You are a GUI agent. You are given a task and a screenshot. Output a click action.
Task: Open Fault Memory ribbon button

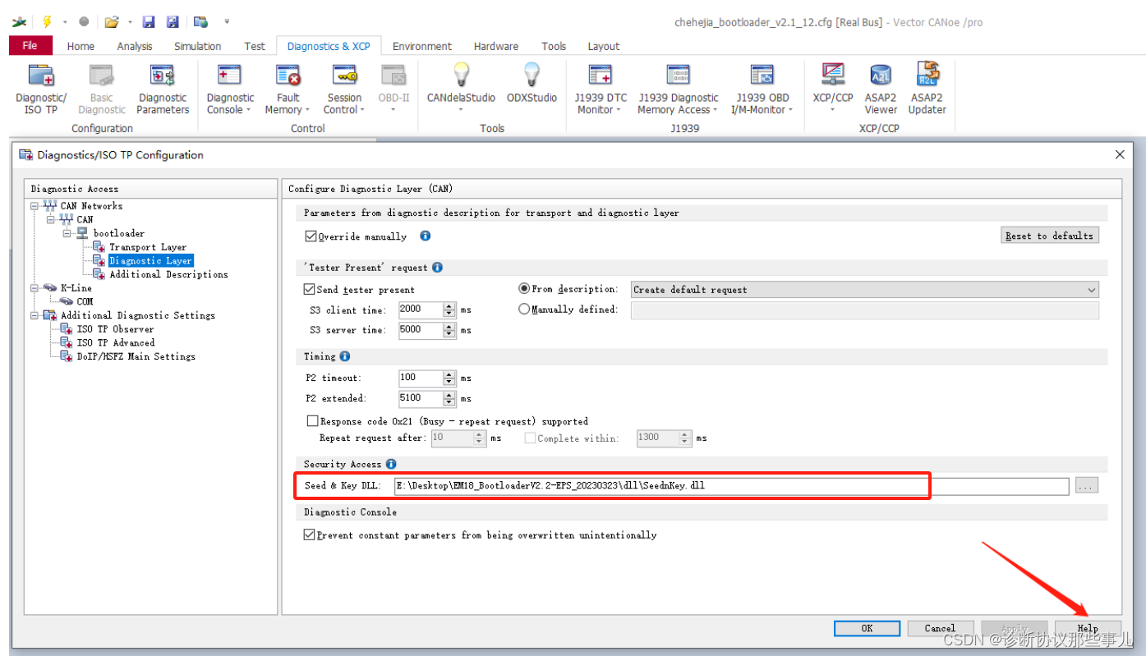(288, 89)
